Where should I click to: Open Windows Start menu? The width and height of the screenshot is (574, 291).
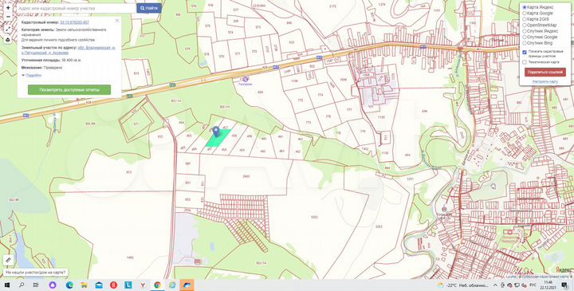point(7,285)
